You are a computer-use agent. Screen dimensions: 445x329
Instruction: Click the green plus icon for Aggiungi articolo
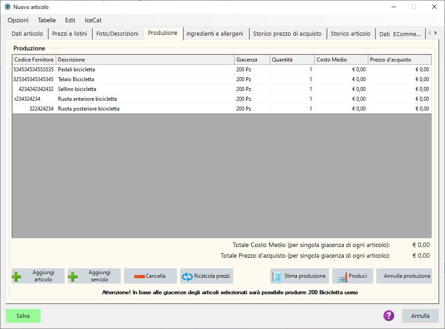coord(16,277)
